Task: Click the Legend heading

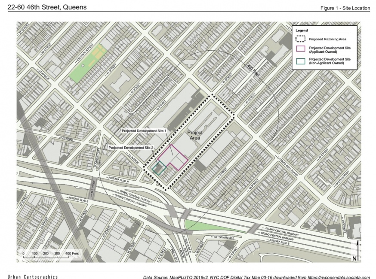Action: [x=301, y=31]
